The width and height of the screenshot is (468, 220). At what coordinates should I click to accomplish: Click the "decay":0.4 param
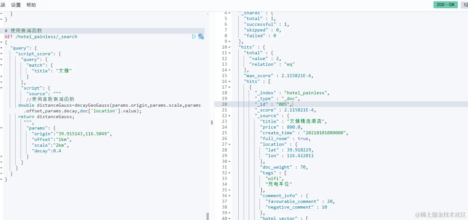tap(46, 151)
